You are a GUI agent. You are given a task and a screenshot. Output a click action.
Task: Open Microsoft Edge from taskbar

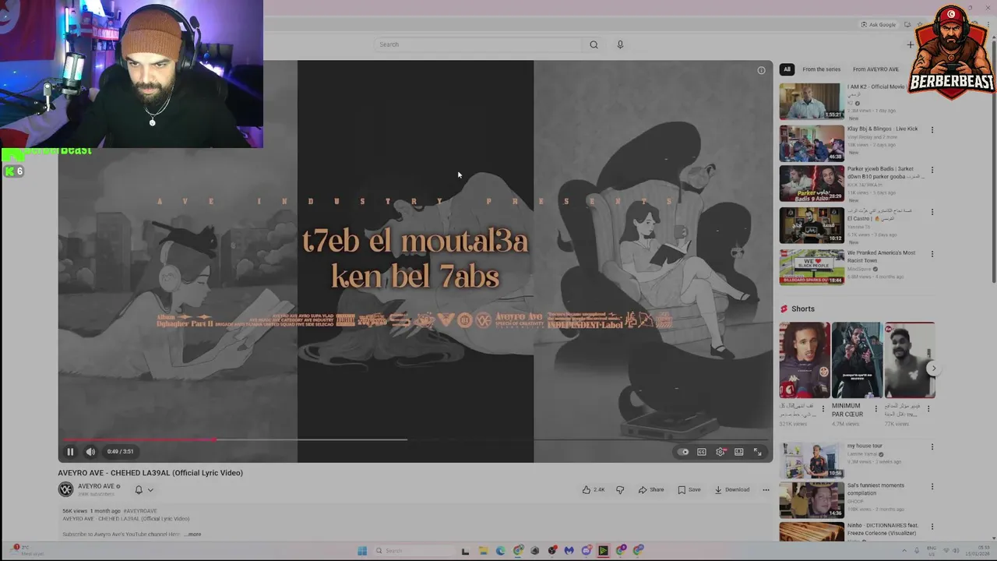point(500,551)
